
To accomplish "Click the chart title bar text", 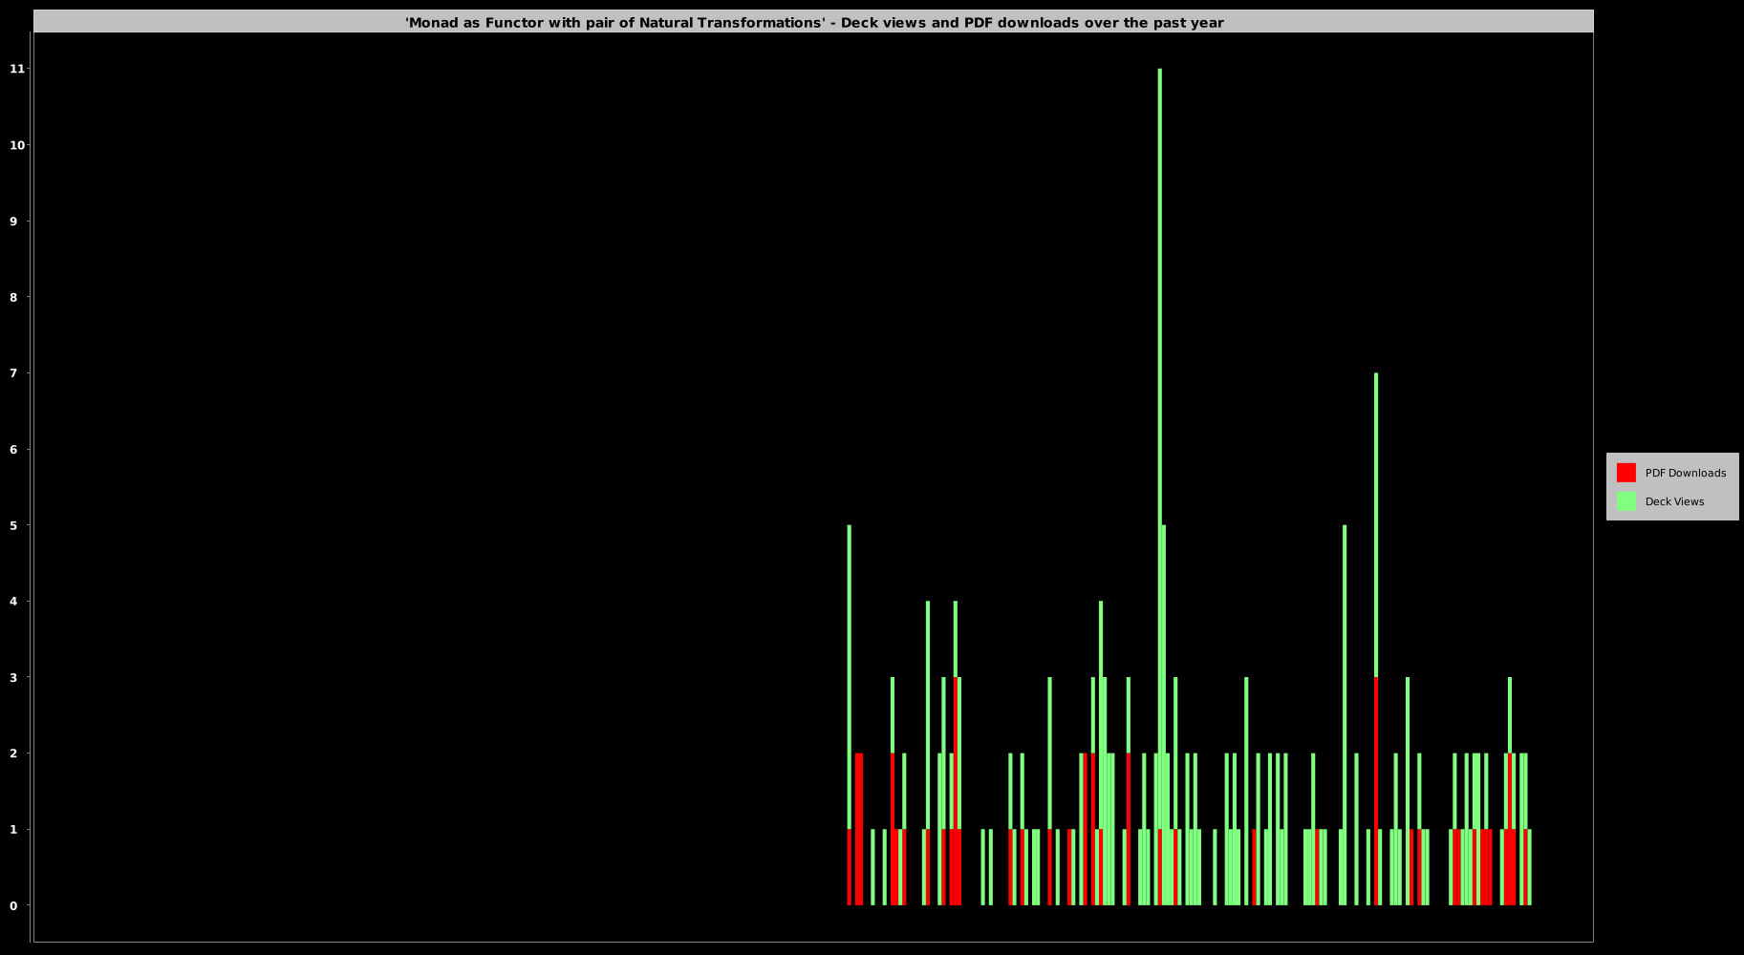I will click(x=814, y=22).
